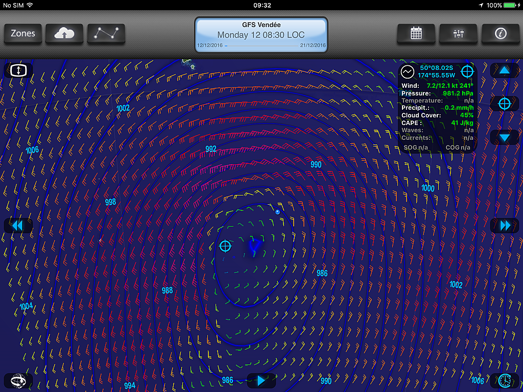Tap the crosshair icon in data panel

click(467, 71)
